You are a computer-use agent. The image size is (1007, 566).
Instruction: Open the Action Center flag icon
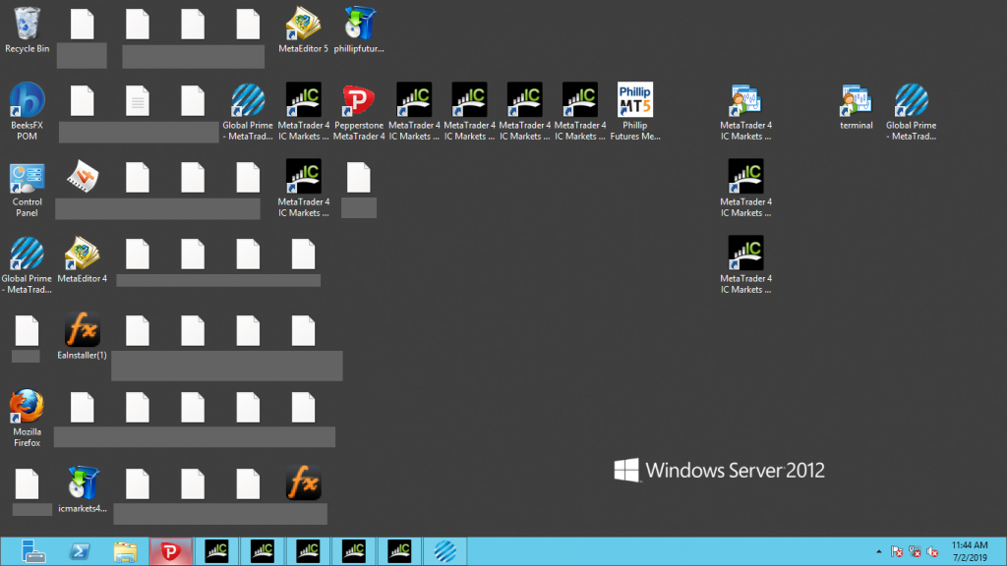pyautogui.click(x=897, y=551)
